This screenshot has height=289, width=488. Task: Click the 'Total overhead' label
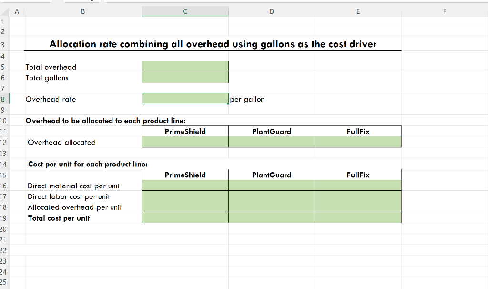point(51,67)
